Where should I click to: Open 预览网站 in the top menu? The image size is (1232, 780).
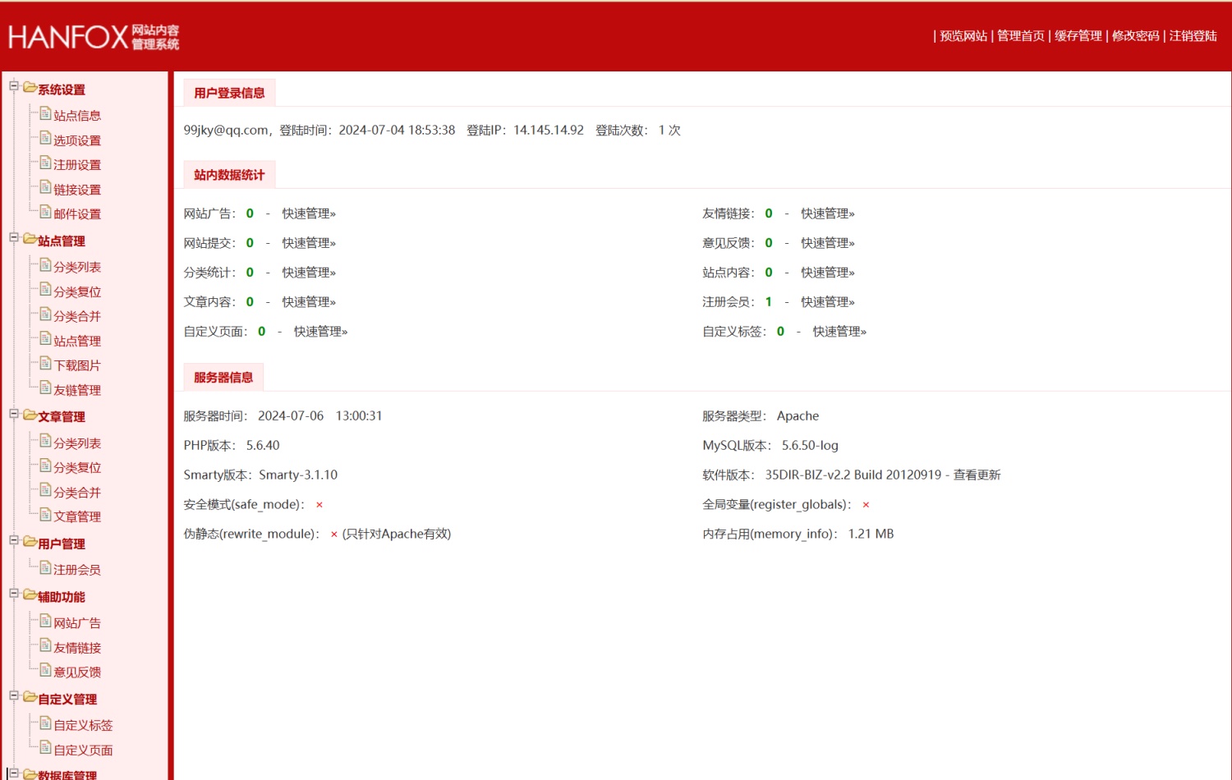click(963, 36)
